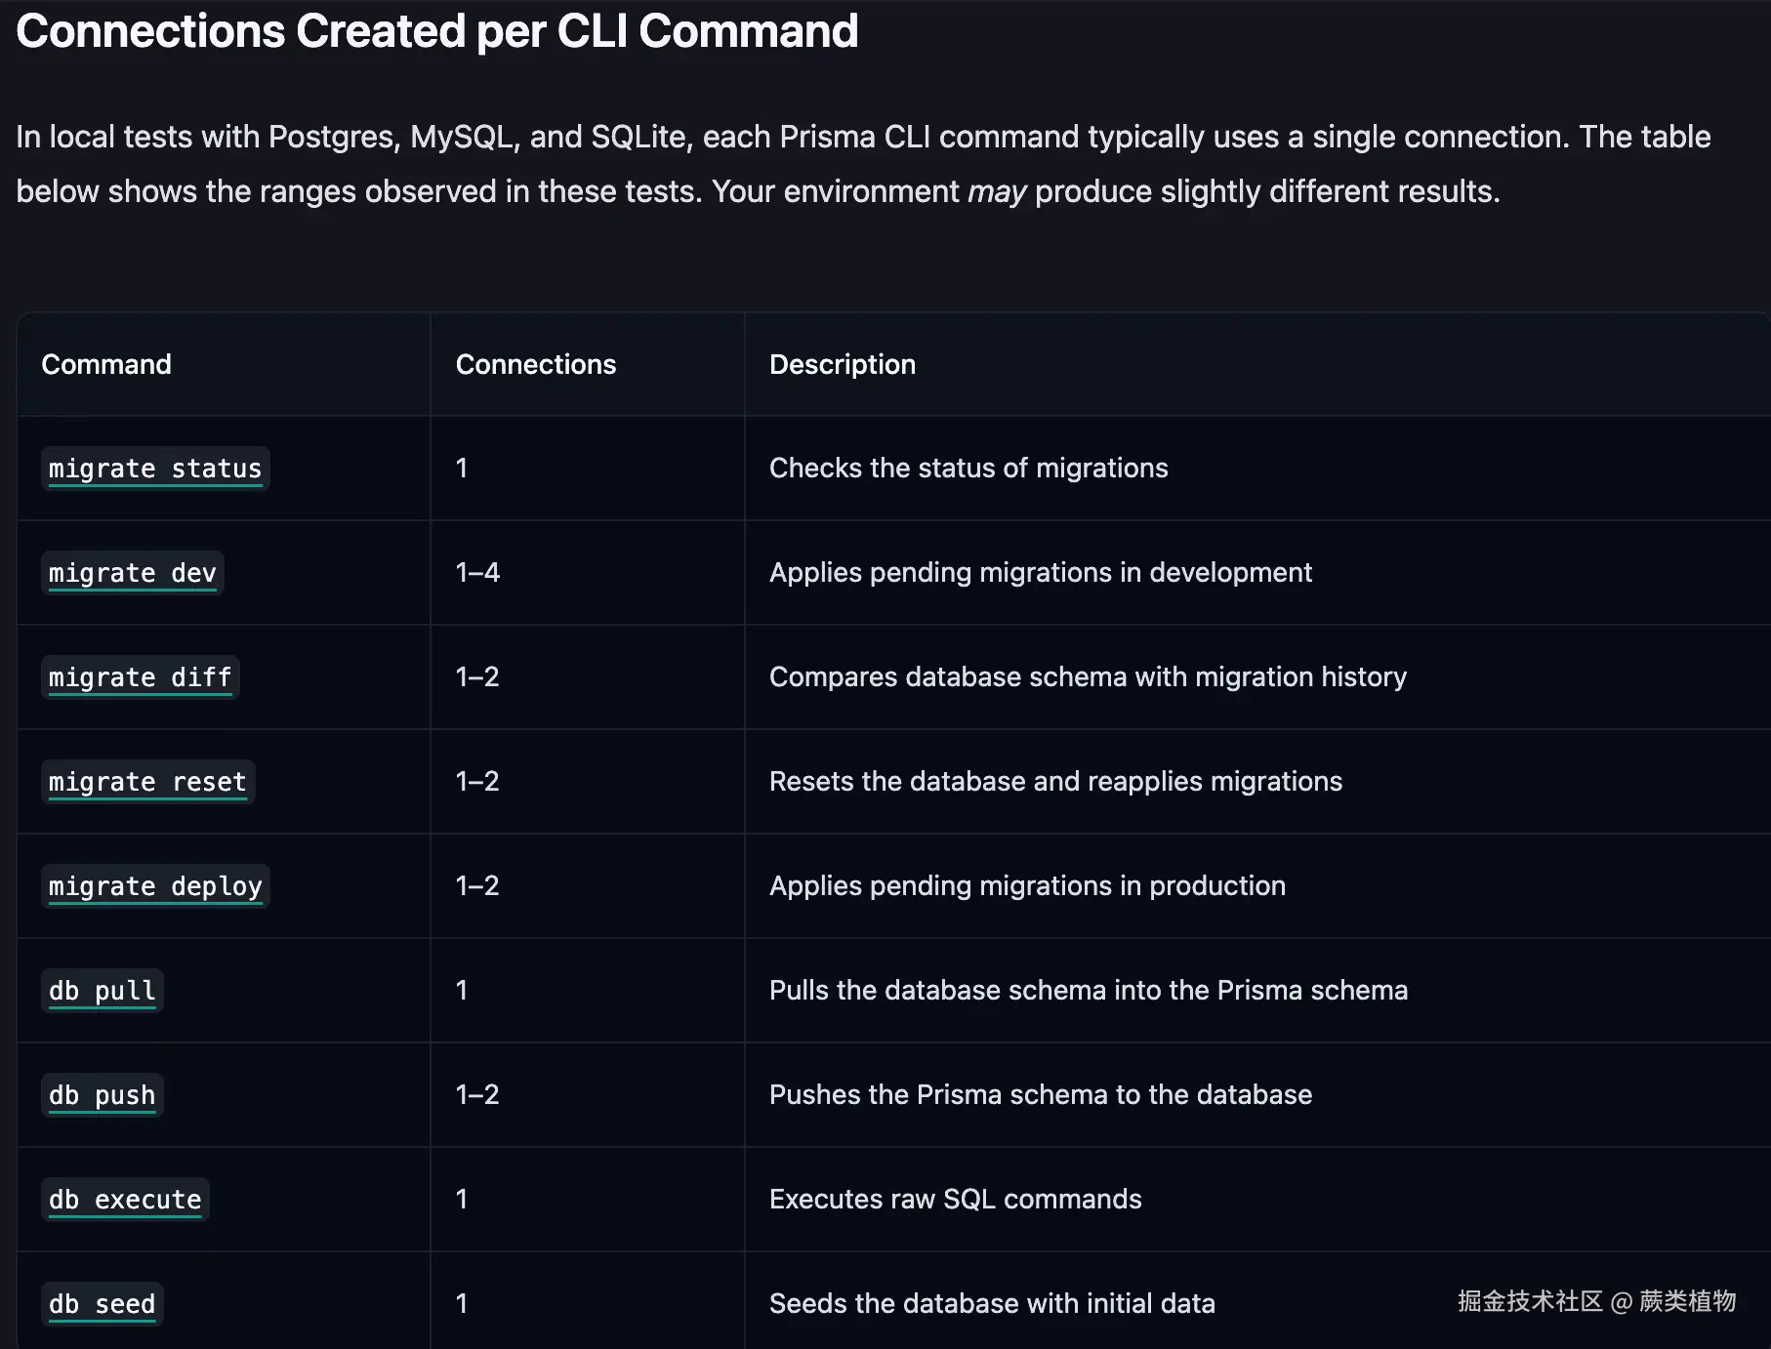Select the connections value 1 for migrate status
1771x1349 pixels.
462,468
